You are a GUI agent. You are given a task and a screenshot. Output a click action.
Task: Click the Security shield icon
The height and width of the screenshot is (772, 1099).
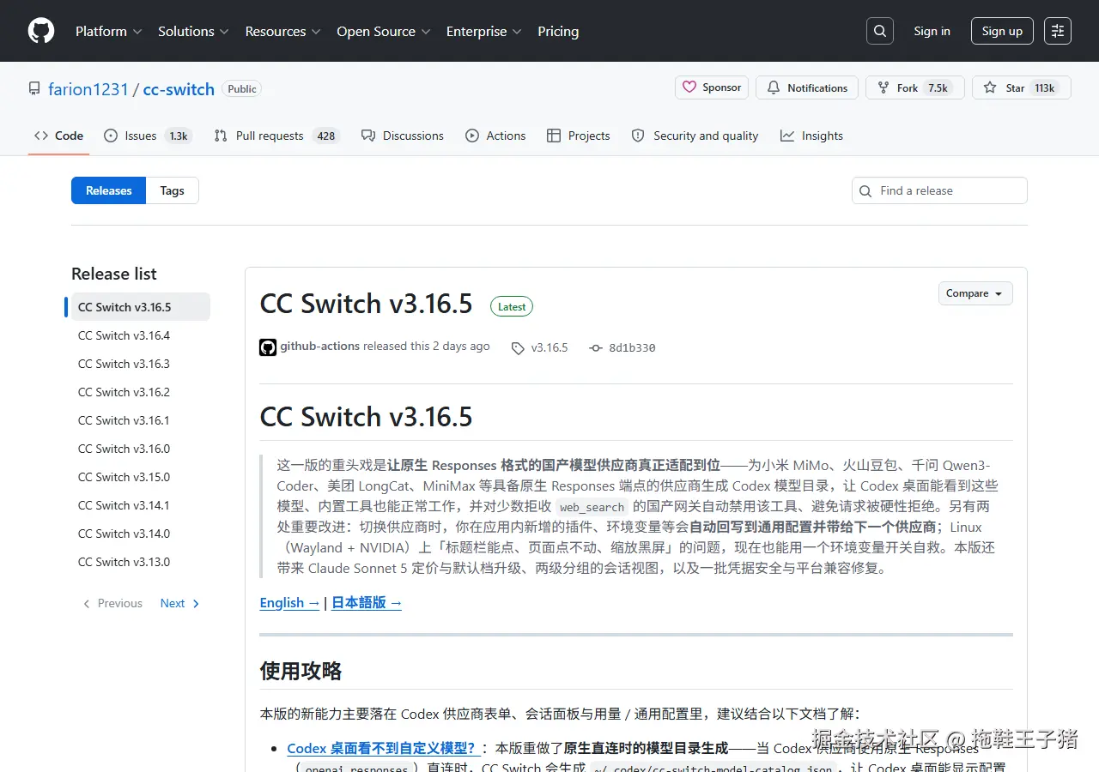638,136
